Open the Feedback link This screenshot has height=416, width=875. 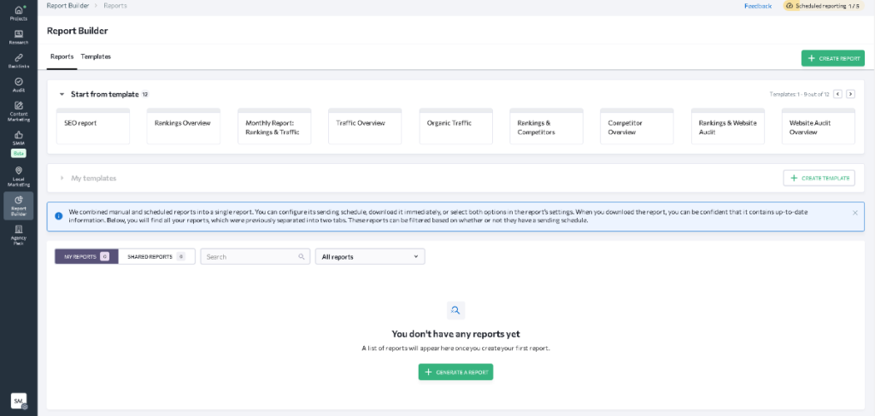point(758,6)
